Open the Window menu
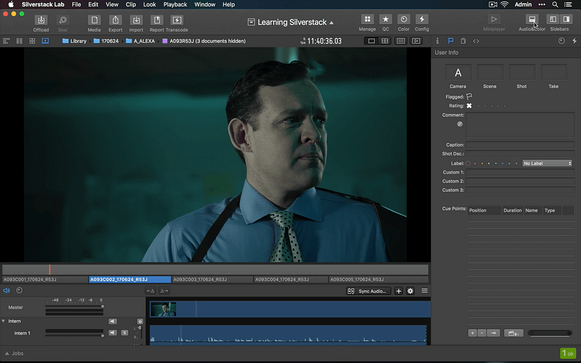 click(205, 4)
